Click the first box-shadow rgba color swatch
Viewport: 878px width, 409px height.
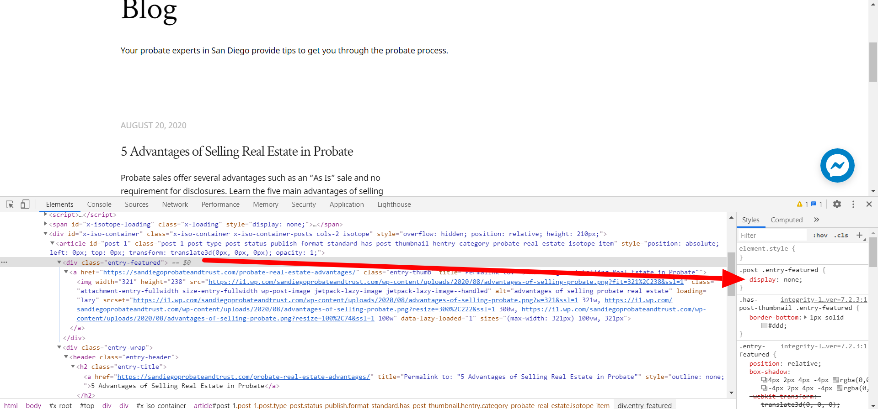click(835, 380)
